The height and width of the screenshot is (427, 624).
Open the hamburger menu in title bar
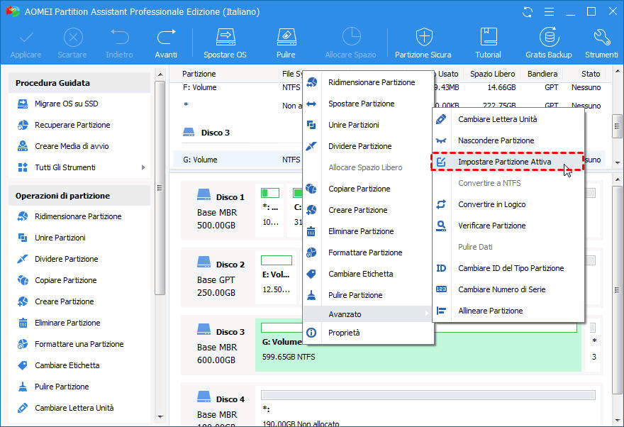coord(549,12)
